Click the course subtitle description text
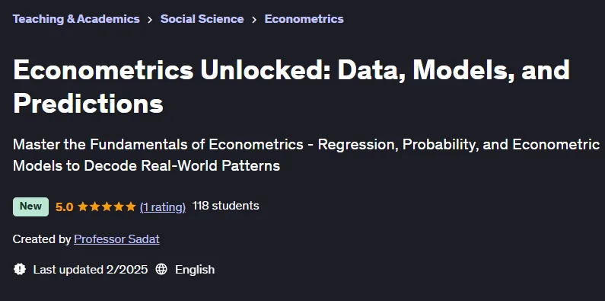Screen dimensions: 605x301 tap(306, 155)
